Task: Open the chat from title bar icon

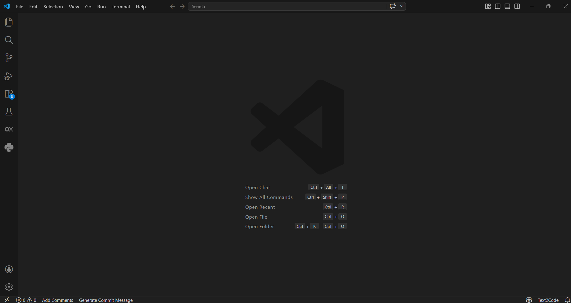Action: tap(393, 6)
